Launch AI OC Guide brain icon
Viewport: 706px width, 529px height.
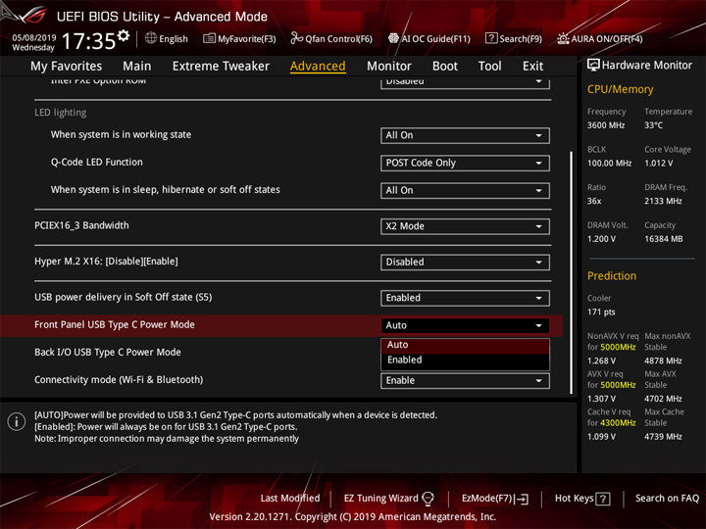click(x=393, y=38)
